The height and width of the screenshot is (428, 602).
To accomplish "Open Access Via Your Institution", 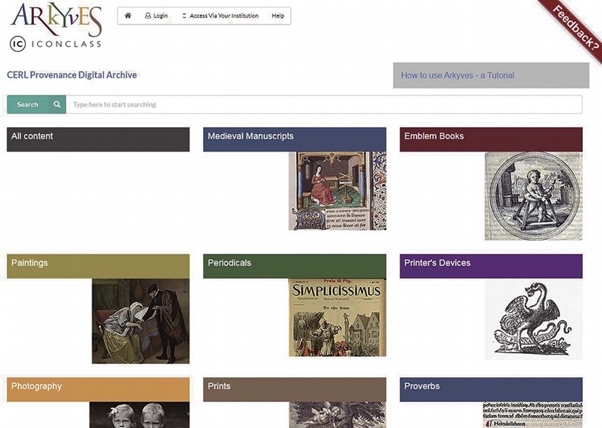I will pos(220,16).
